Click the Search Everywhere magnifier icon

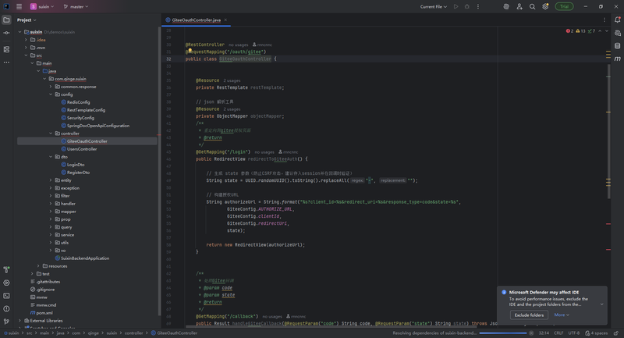(x=532, y=6)
